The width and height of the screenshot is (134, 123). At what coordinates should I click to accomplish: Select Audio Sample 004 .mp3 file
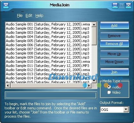click(48, 37)
